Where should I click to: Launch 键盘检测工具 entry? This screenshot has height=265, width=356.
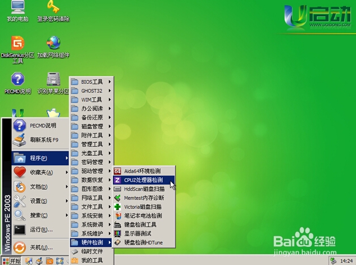pyautogui.click(x=144, y=225)
